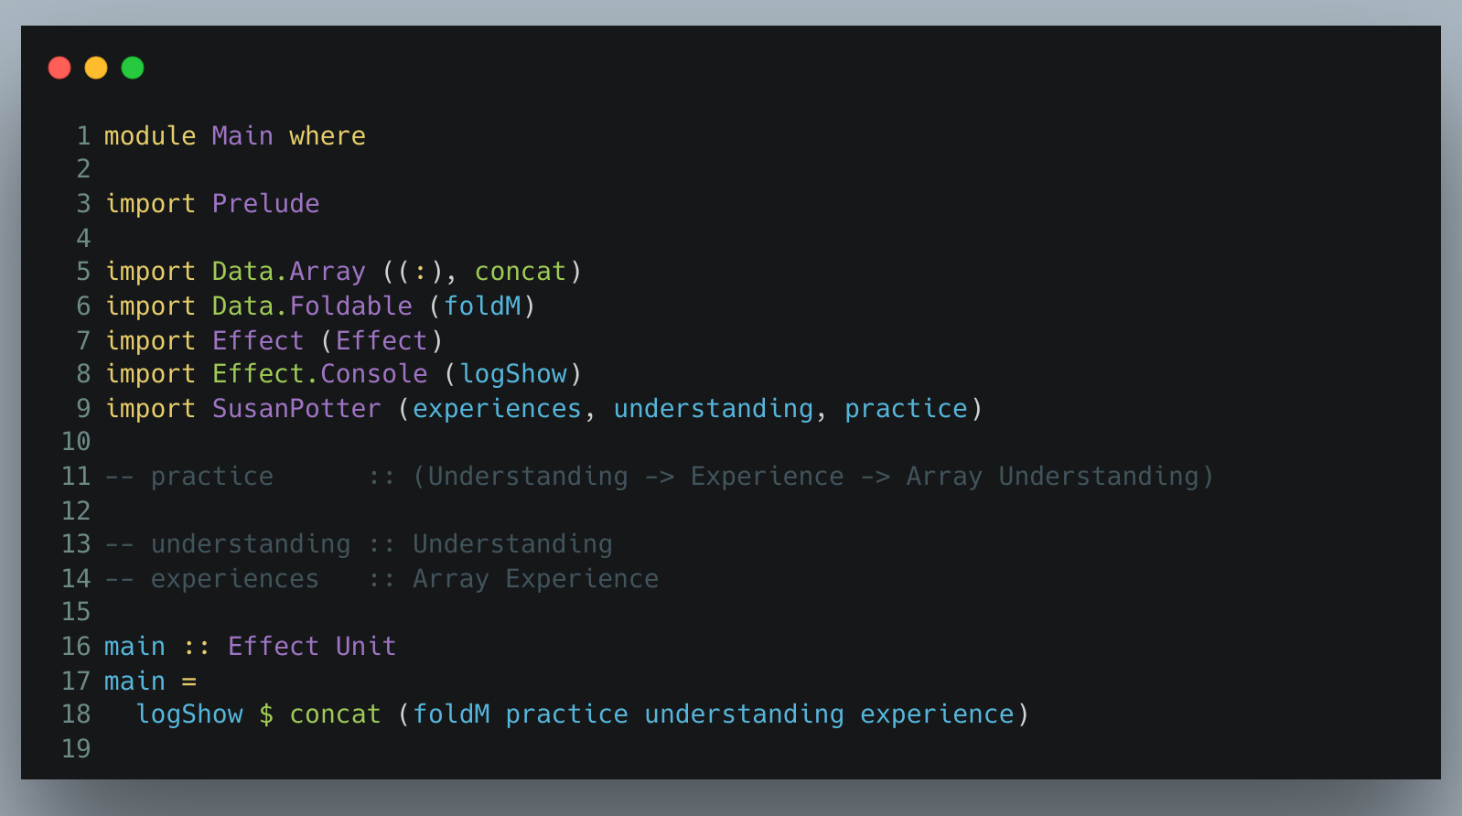Click the "where" keyword on line 1

(x=328, y=135)
